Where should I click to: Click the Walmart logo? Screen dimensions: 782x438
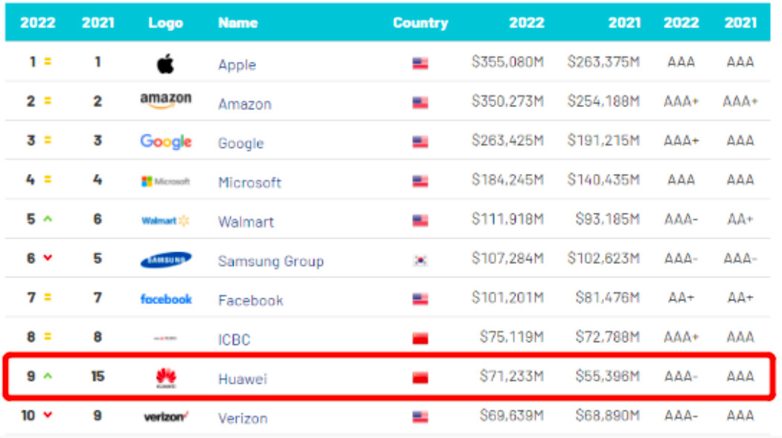point(165,221)
